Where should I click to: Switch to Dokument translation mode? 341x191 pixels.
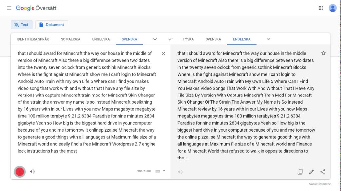52,25
